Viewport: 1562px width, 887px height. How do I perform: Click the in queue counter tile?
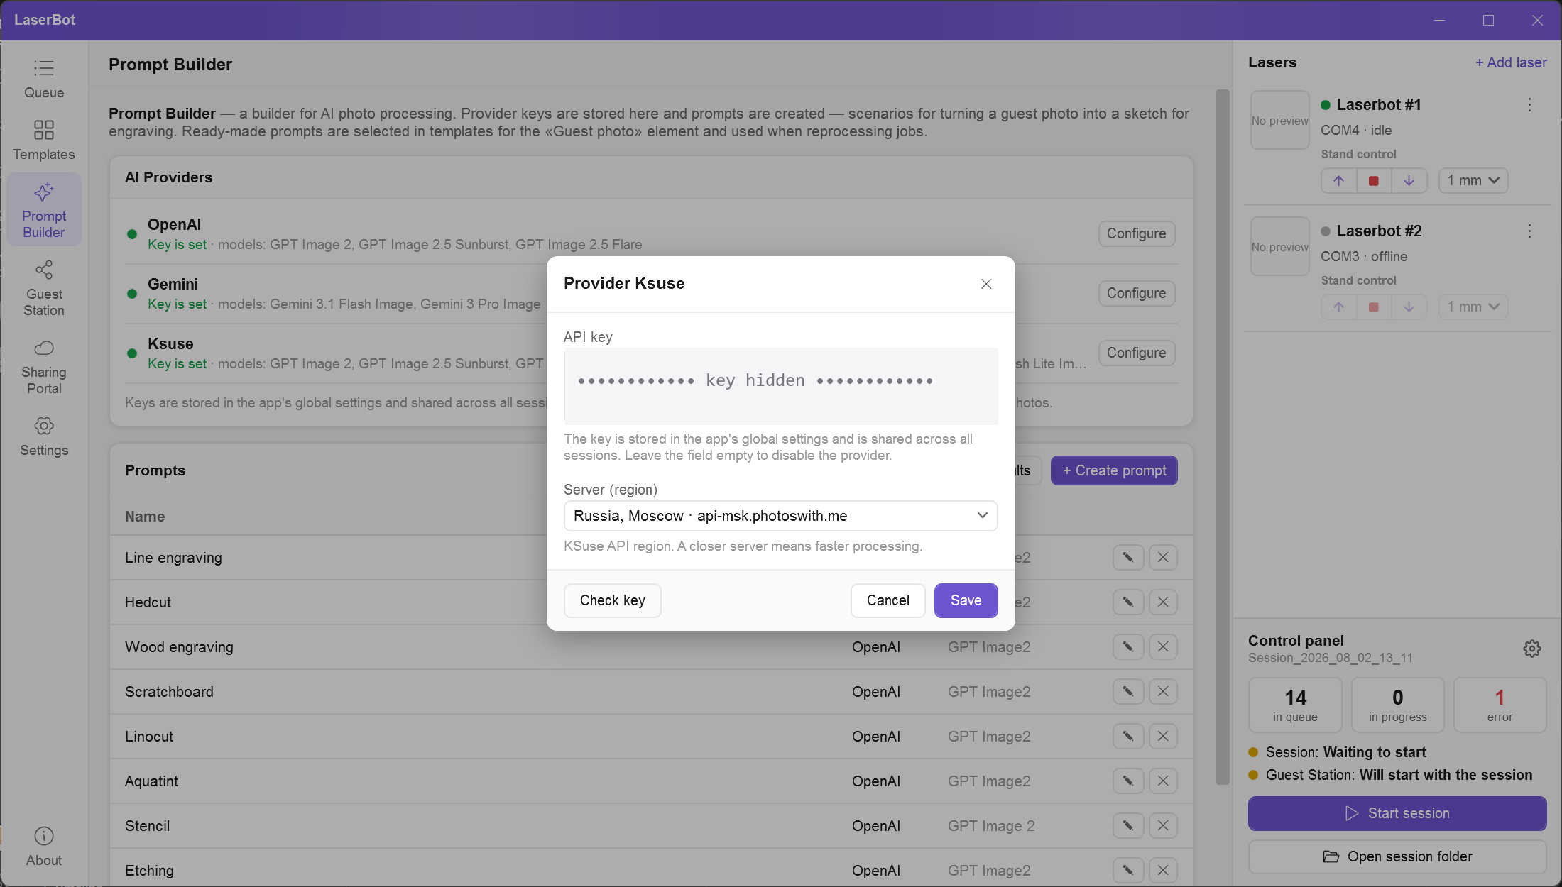coord(1295,705)
